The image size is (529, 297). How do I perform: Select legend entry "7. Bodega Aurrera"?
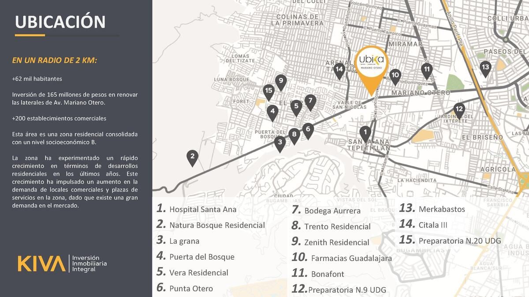[x=326, y=210]
